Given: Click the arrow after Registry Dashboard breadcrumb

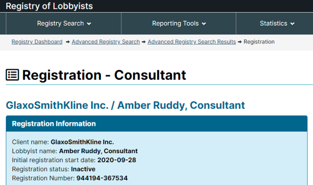Looking at the screenshot, I should point(68,42).
